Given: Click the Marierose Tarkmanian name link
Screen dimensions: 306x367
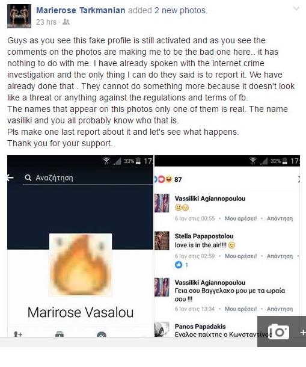Looking at the screenshot, I should click(x=81, y=10).
